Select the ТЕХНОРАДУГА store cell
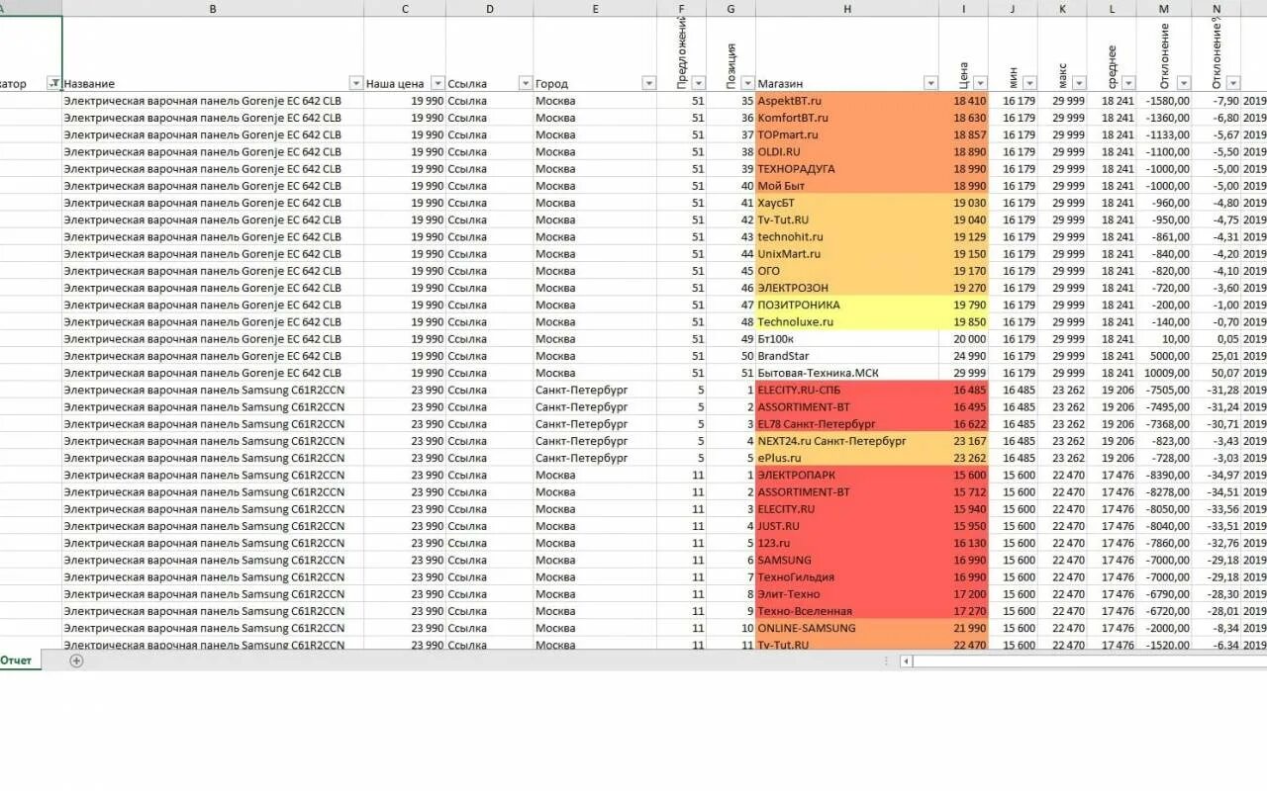Screen dimensions: 1267x791 [847, 169]
